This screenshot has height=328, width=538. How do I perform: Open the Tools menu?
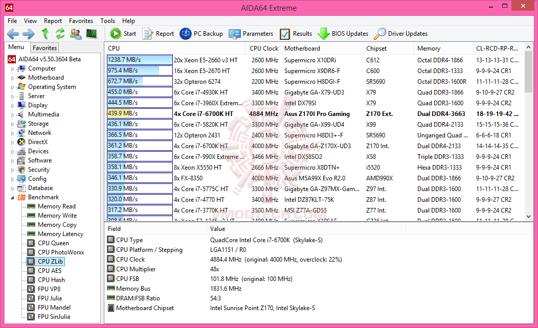(x=108, y=21)
